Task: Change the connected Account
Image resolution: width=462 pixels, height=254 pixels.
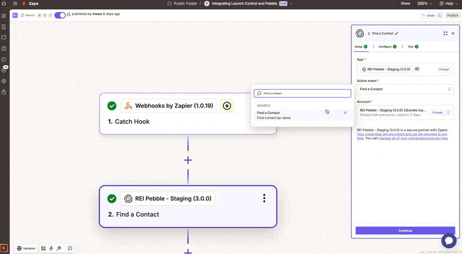Action: click(x=437, y=112)
